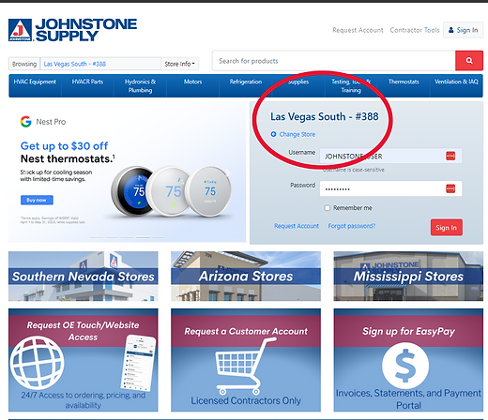Toggle the Remember me checkbox
488x420 pixels.
point(328,208)
